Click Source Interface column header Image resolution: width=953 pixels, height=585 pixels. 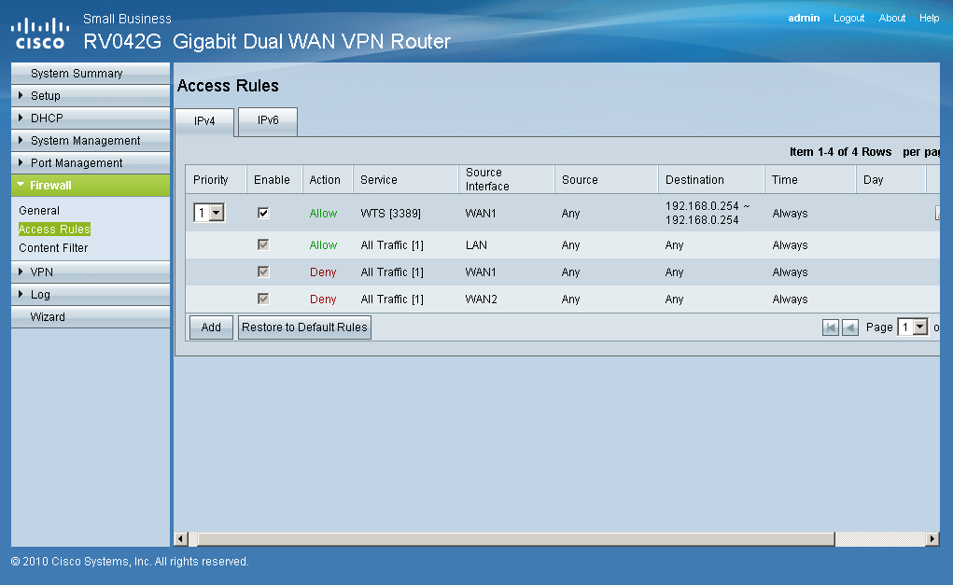506,179
